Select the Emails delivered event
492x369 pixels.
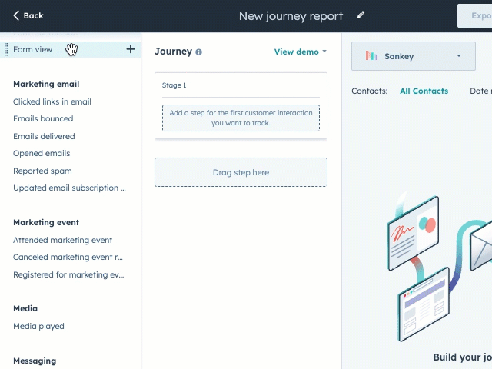click(x=44, y=136)
